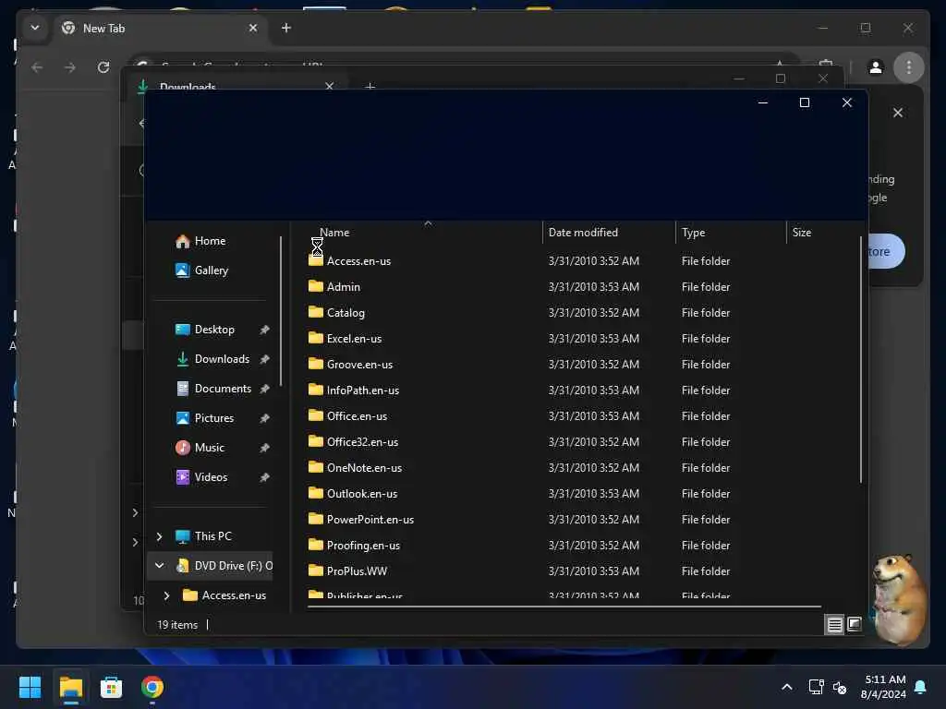This screenshot has height=709, width=946.
Task: Switch to the Details view layout button
Action: pyautogui.click(x=834, y=625)
